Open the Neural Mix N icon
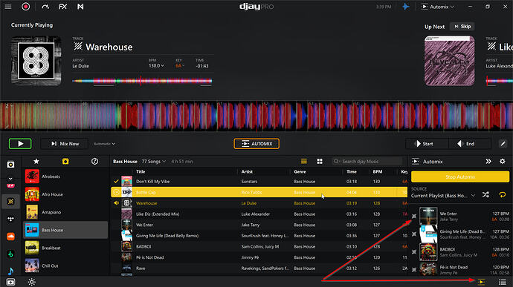Image resolution: width=513 pixels, height=287 pixels. (80, 7)
